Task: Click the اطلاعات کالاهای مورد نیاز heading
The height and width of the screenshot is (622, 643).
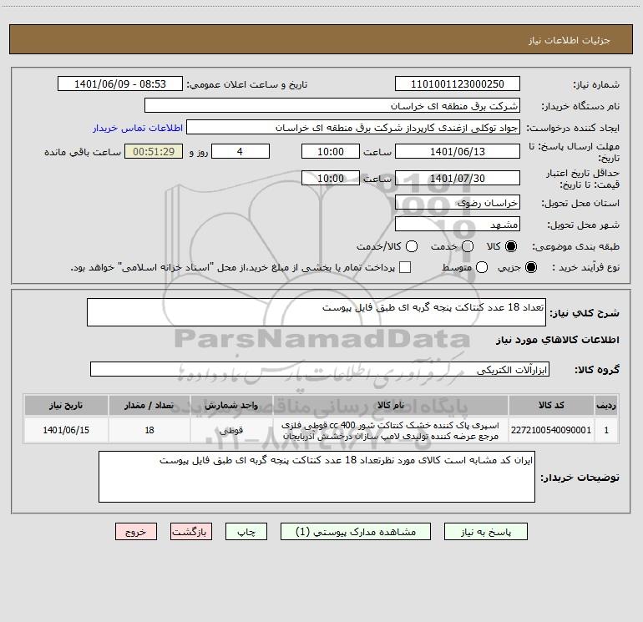Action: (558, 340)
